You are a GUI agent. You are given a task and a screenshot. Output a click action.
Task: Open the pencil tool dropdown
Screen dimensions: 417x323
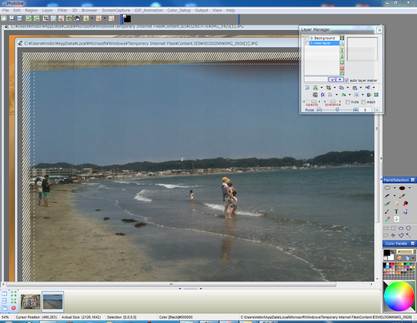tap(394, 196)
